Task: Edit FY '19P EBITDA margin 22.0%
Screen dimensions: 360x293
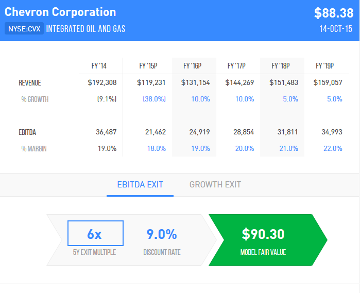Action: pos(333,148)
